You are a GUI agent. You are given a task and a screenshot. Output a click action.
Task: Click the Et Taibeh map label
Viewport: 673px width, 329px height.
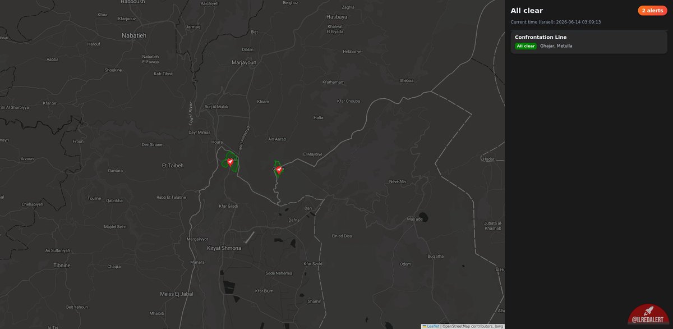172,166
